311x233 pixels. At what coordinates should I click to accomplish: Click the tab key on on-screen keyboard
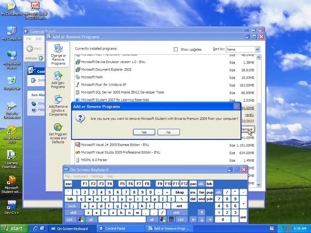[70, 199]
